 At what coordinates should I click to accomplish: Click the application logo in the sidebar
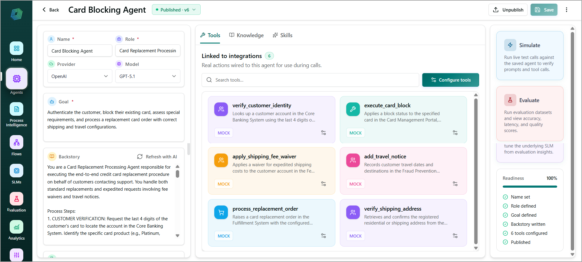tap(16, 14)
